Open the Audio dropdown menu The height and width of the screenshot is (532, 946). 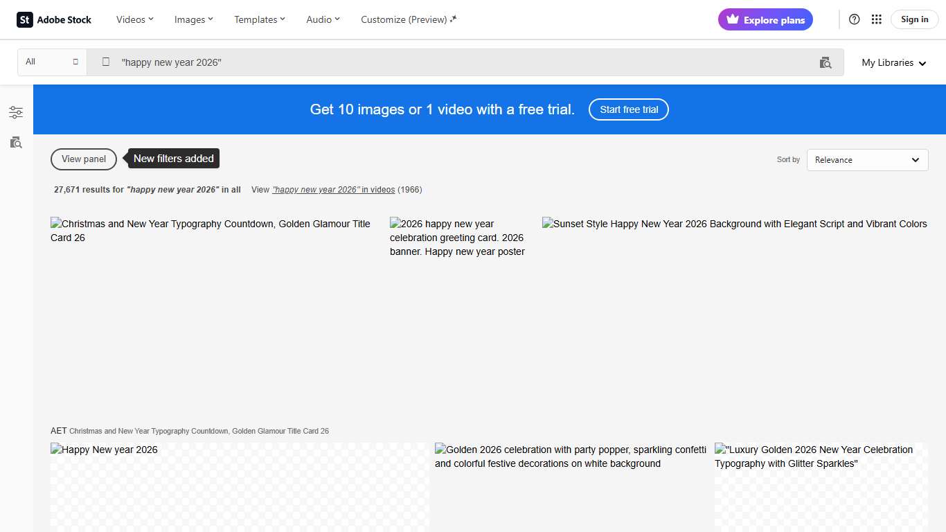pyautogui.click(x=323, y=19)
